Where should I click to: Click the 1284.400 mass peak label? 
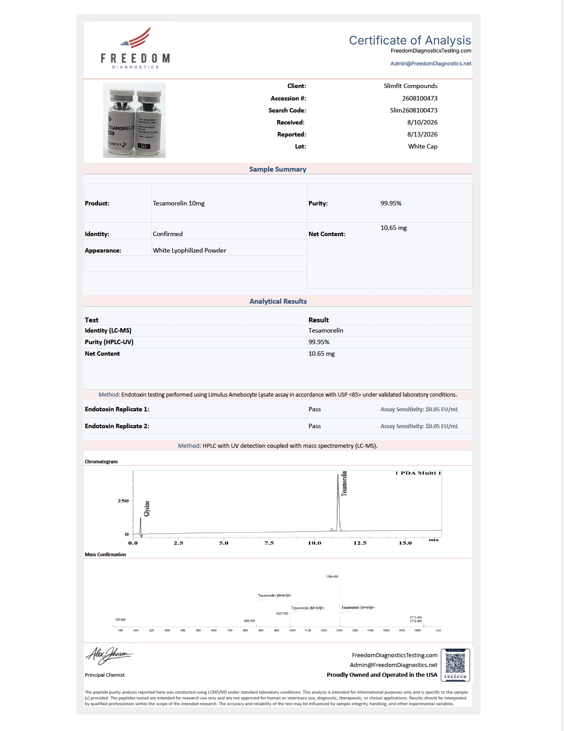point(332,576)
